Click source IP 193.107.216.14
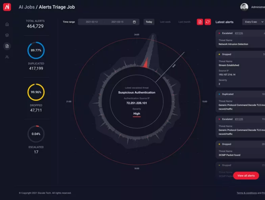The height and width of the screenshot is (200, 265). point(227,75)
